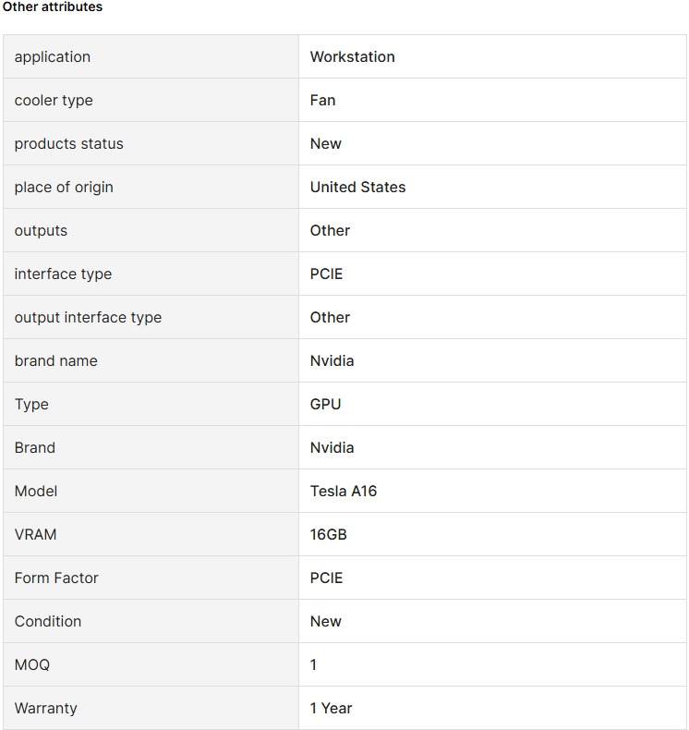Image resolution: width=689 pixels, height=730 pixels.
Task: Select the 'brand name' label cell
Action: [151, 360]
